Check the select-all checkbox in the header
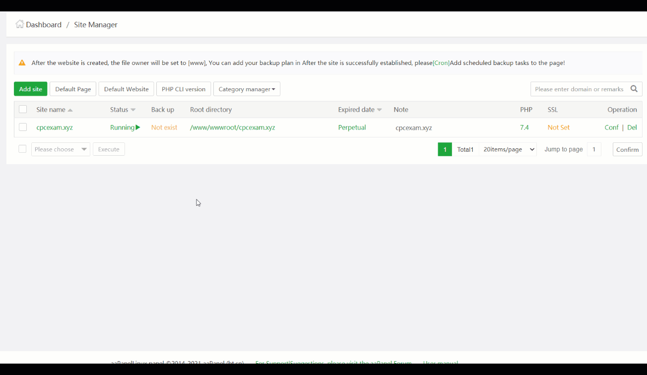 [x=23, y=109]
